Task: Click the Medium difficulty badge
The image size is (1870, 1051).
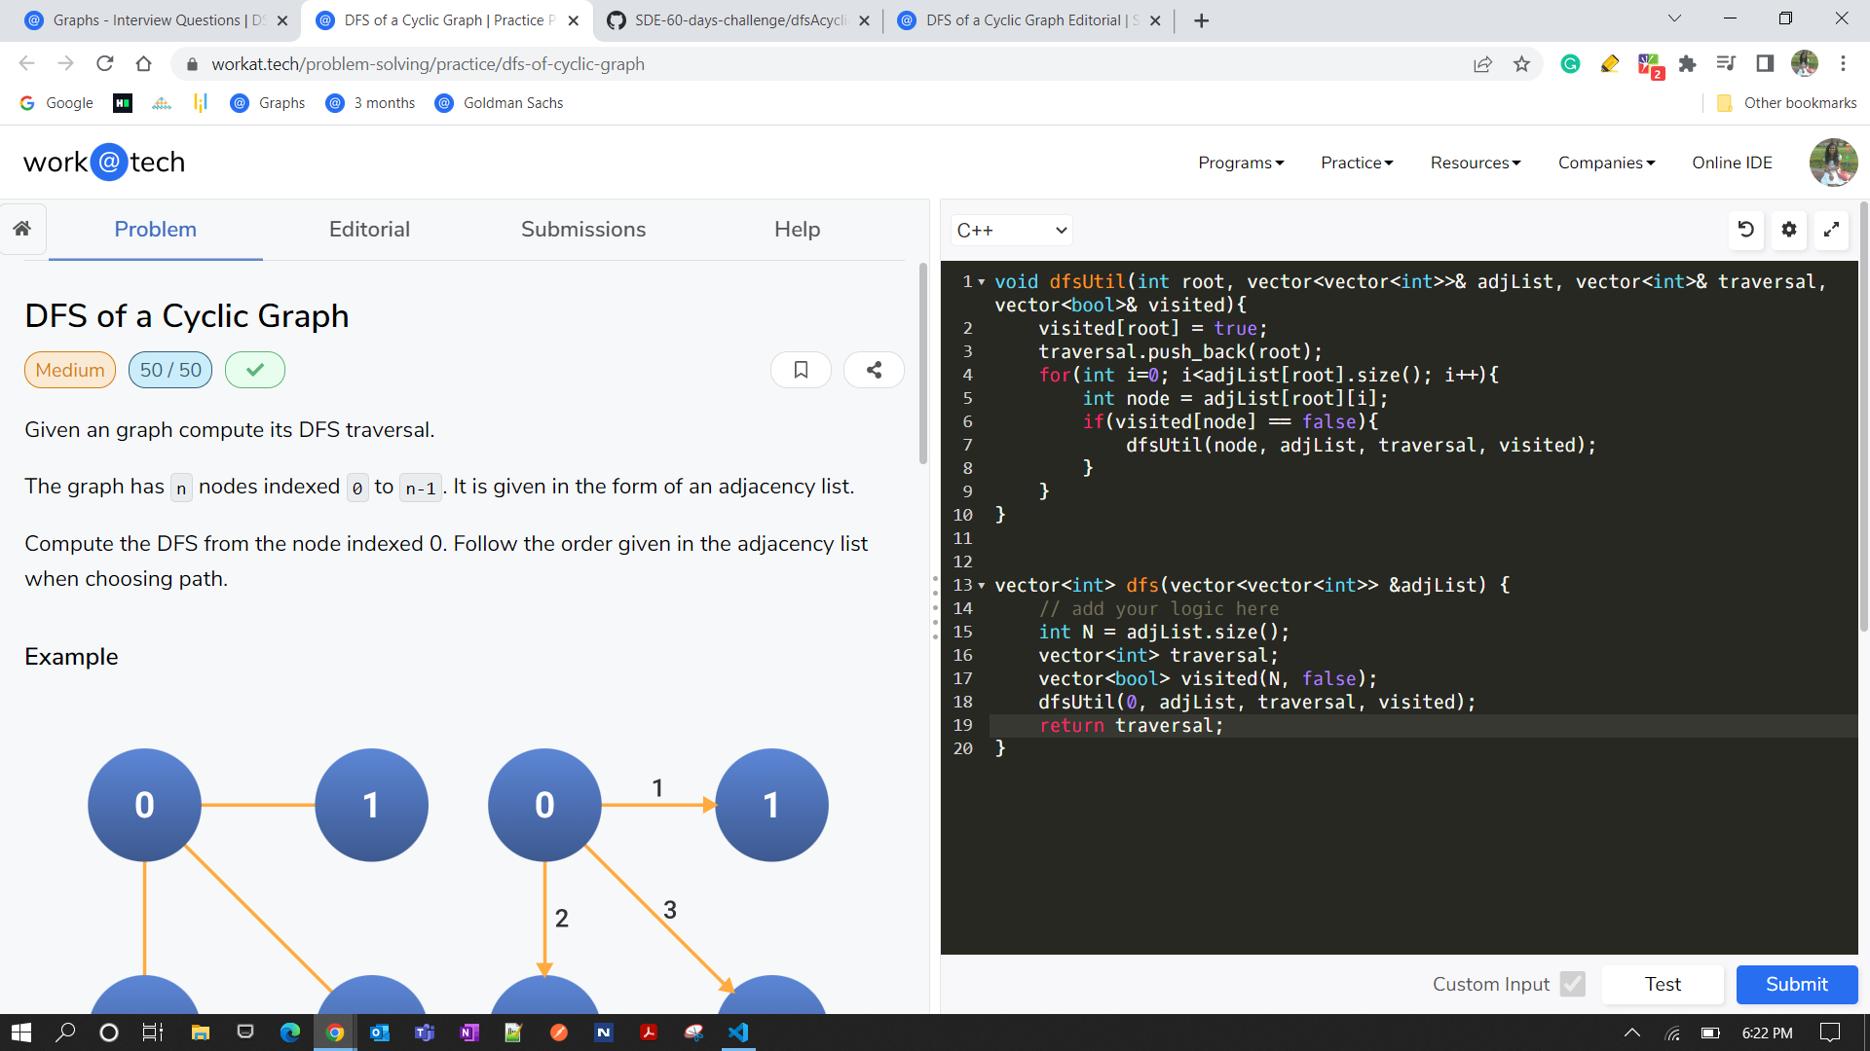Action: click(x=70, y=370)
